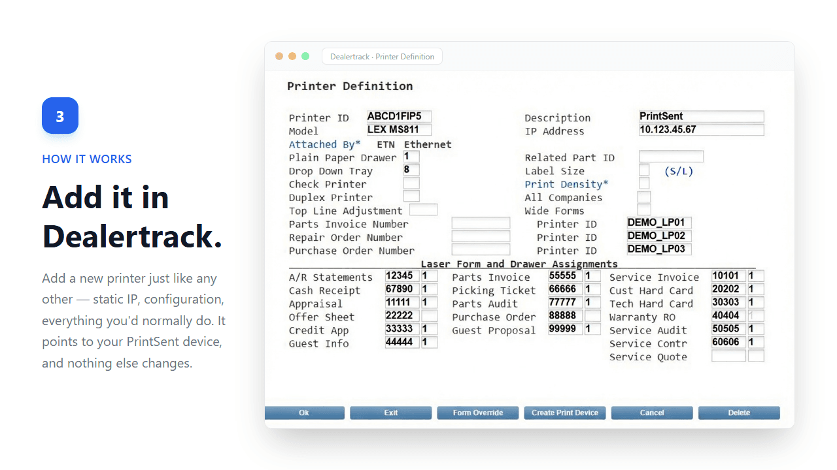
Task: Click Picking Ticket form field 66666
Action: tap(566, 289)
